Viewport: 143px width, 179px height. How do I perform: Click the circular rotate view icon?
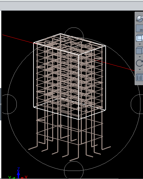click(140, 63)
